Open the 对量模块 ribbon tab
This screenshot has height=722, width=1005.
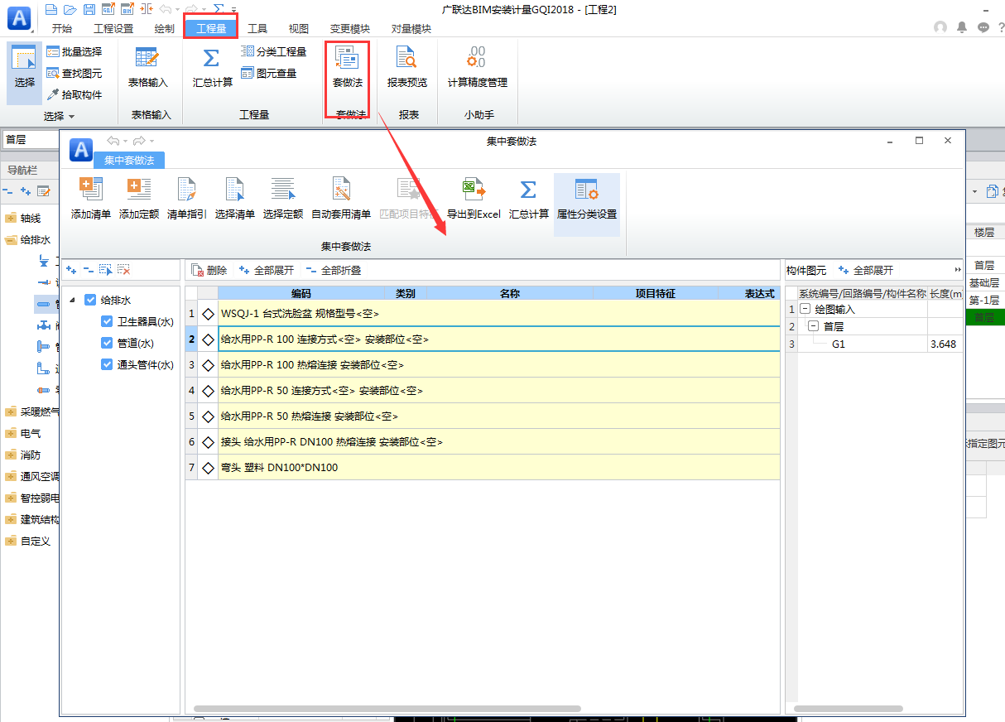point(411,29)
